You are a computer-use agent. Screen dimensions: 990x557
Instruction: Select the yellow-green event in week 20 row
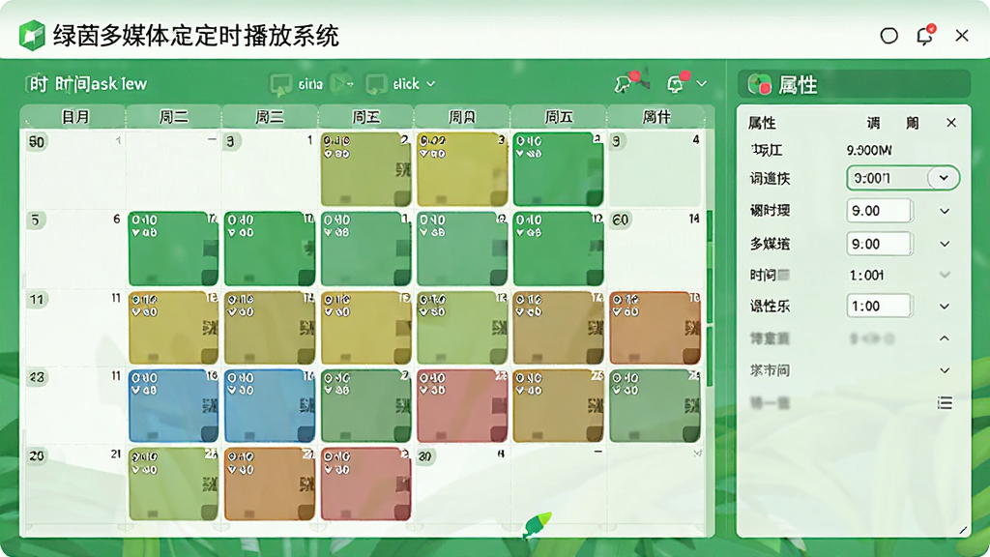pyautogui.click(x=174, y=484)
